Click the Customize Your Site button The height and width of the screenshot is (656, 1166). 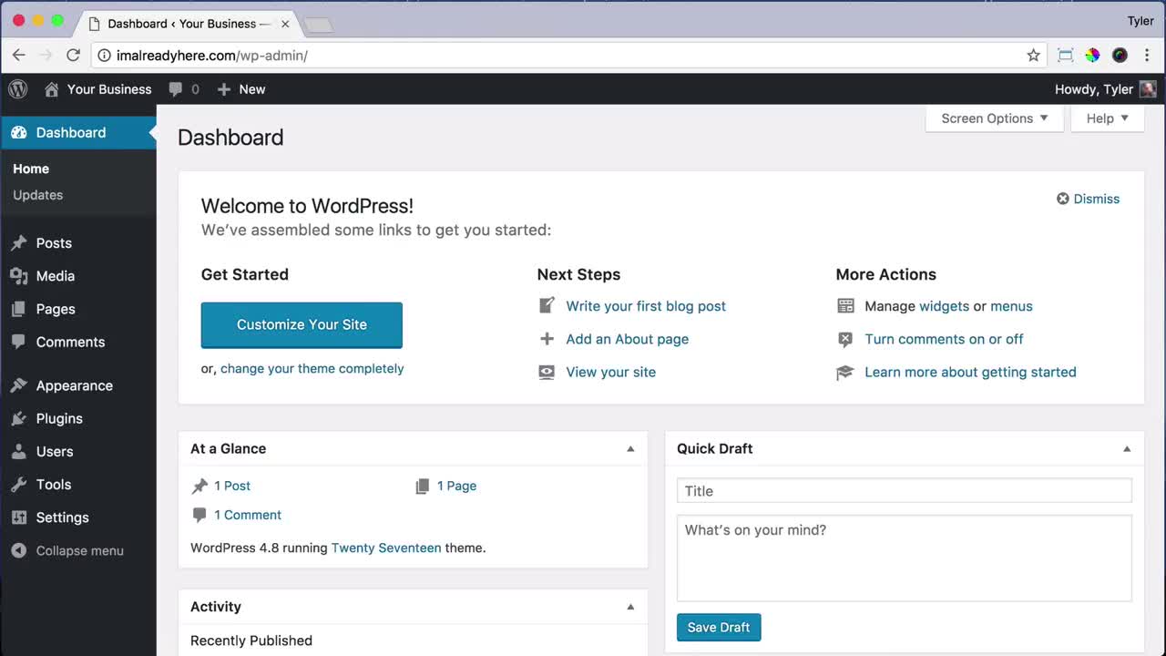click(x=302, y=324)
